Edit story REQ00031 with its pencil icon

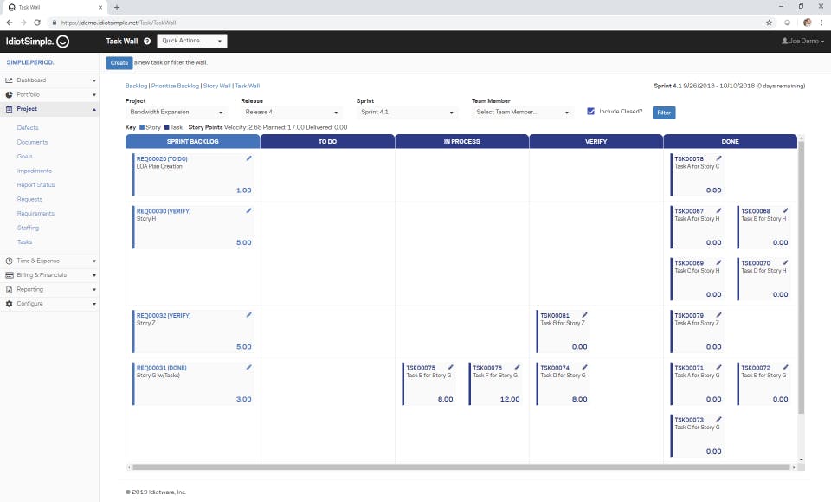[x=248, y=367]
